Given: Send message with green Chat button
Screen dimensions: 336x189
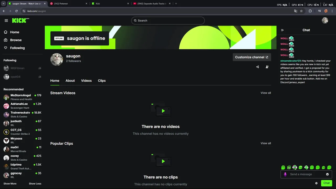Looking at the screenshot, I should [327, 183].
